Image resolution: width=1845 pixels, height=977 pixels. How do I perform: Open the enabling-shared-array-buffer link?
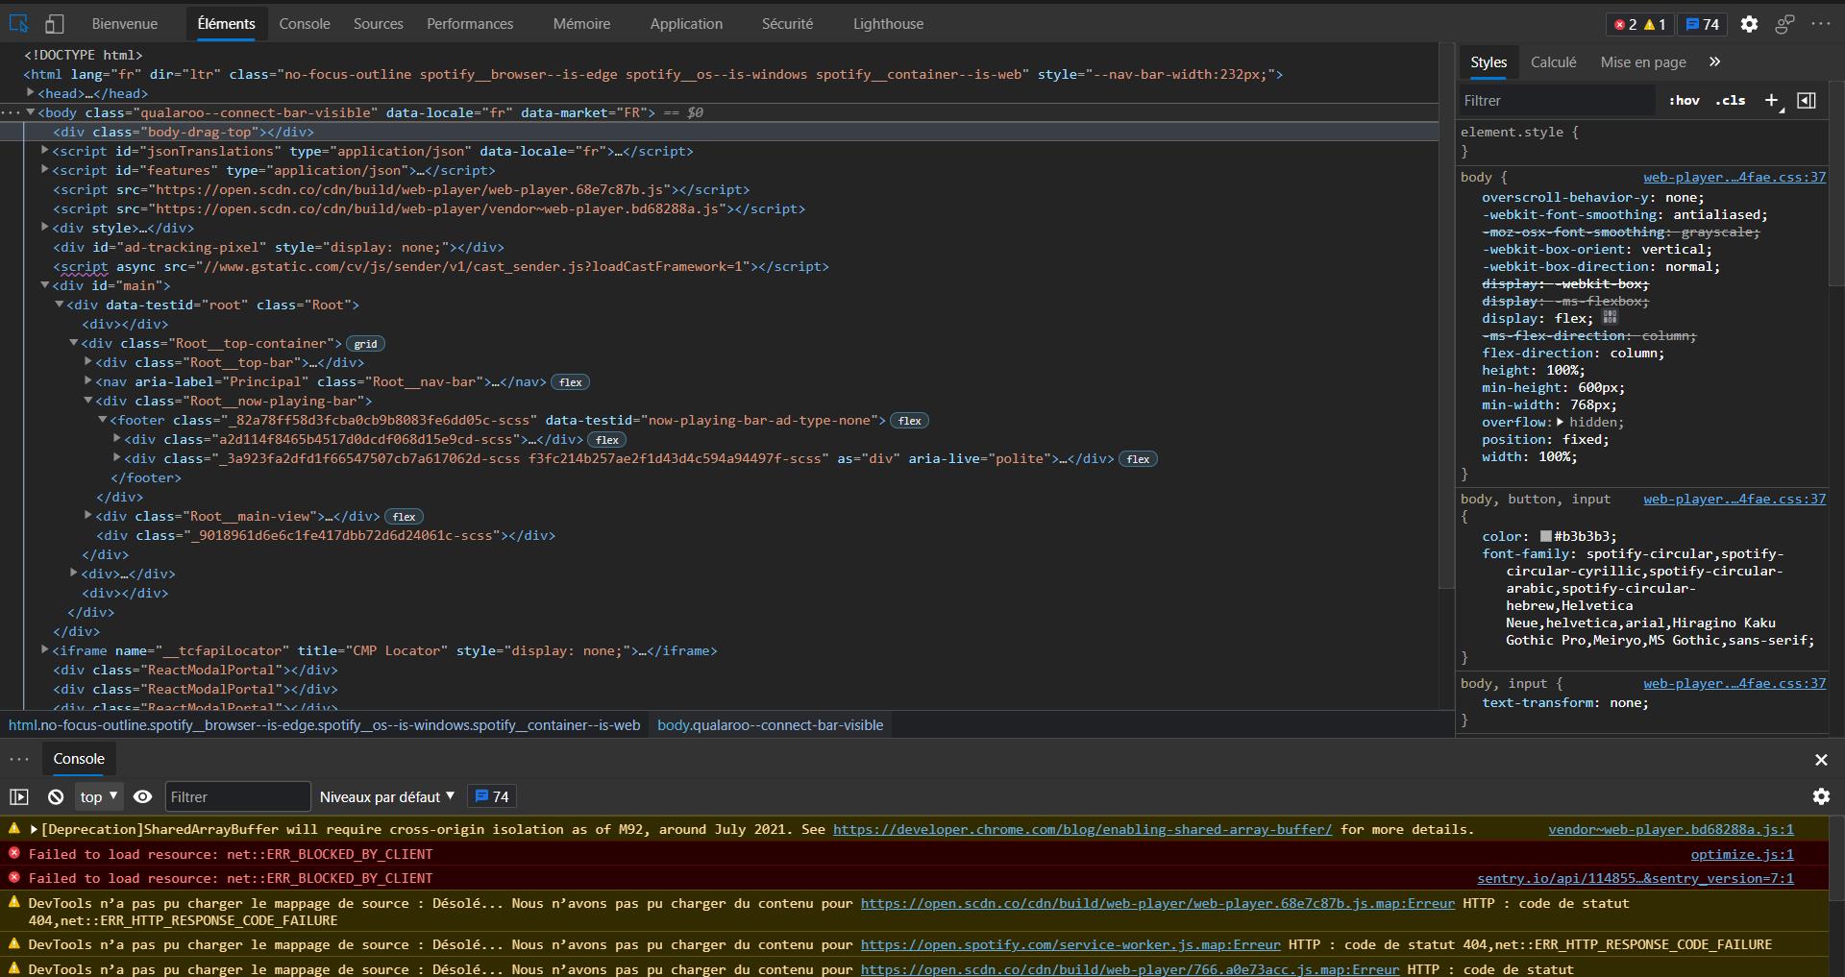coord(1082,829)
